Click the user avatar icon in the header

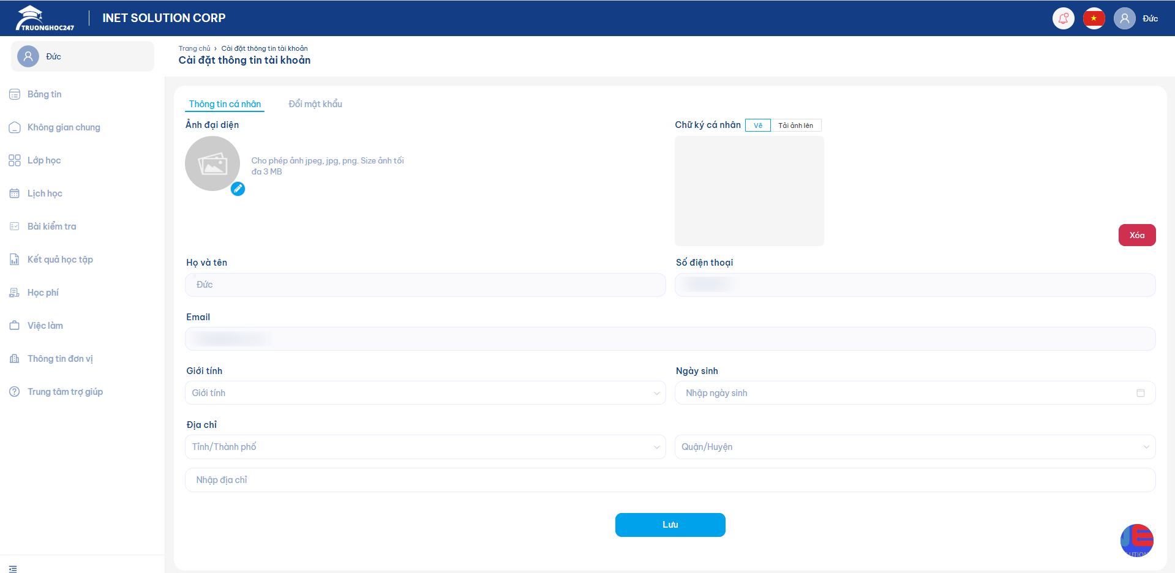(1124, 18)
